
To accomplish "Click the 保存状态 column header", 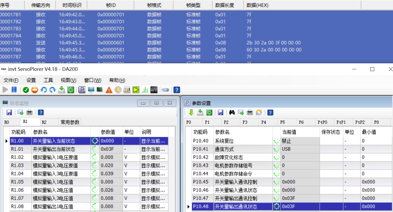I will point(331,132).
